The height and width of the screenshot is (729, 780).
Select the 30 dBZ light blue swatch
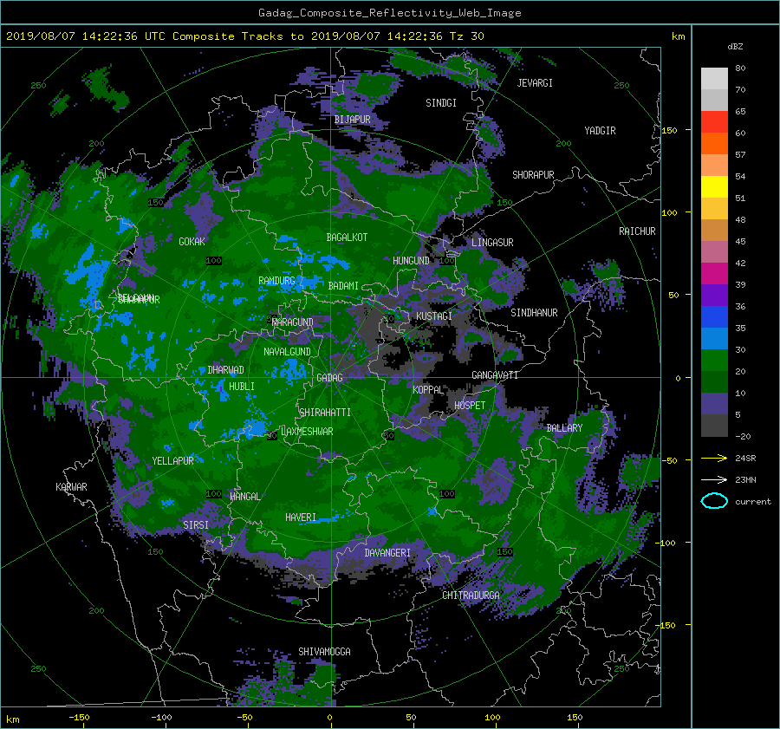[714, 339]
